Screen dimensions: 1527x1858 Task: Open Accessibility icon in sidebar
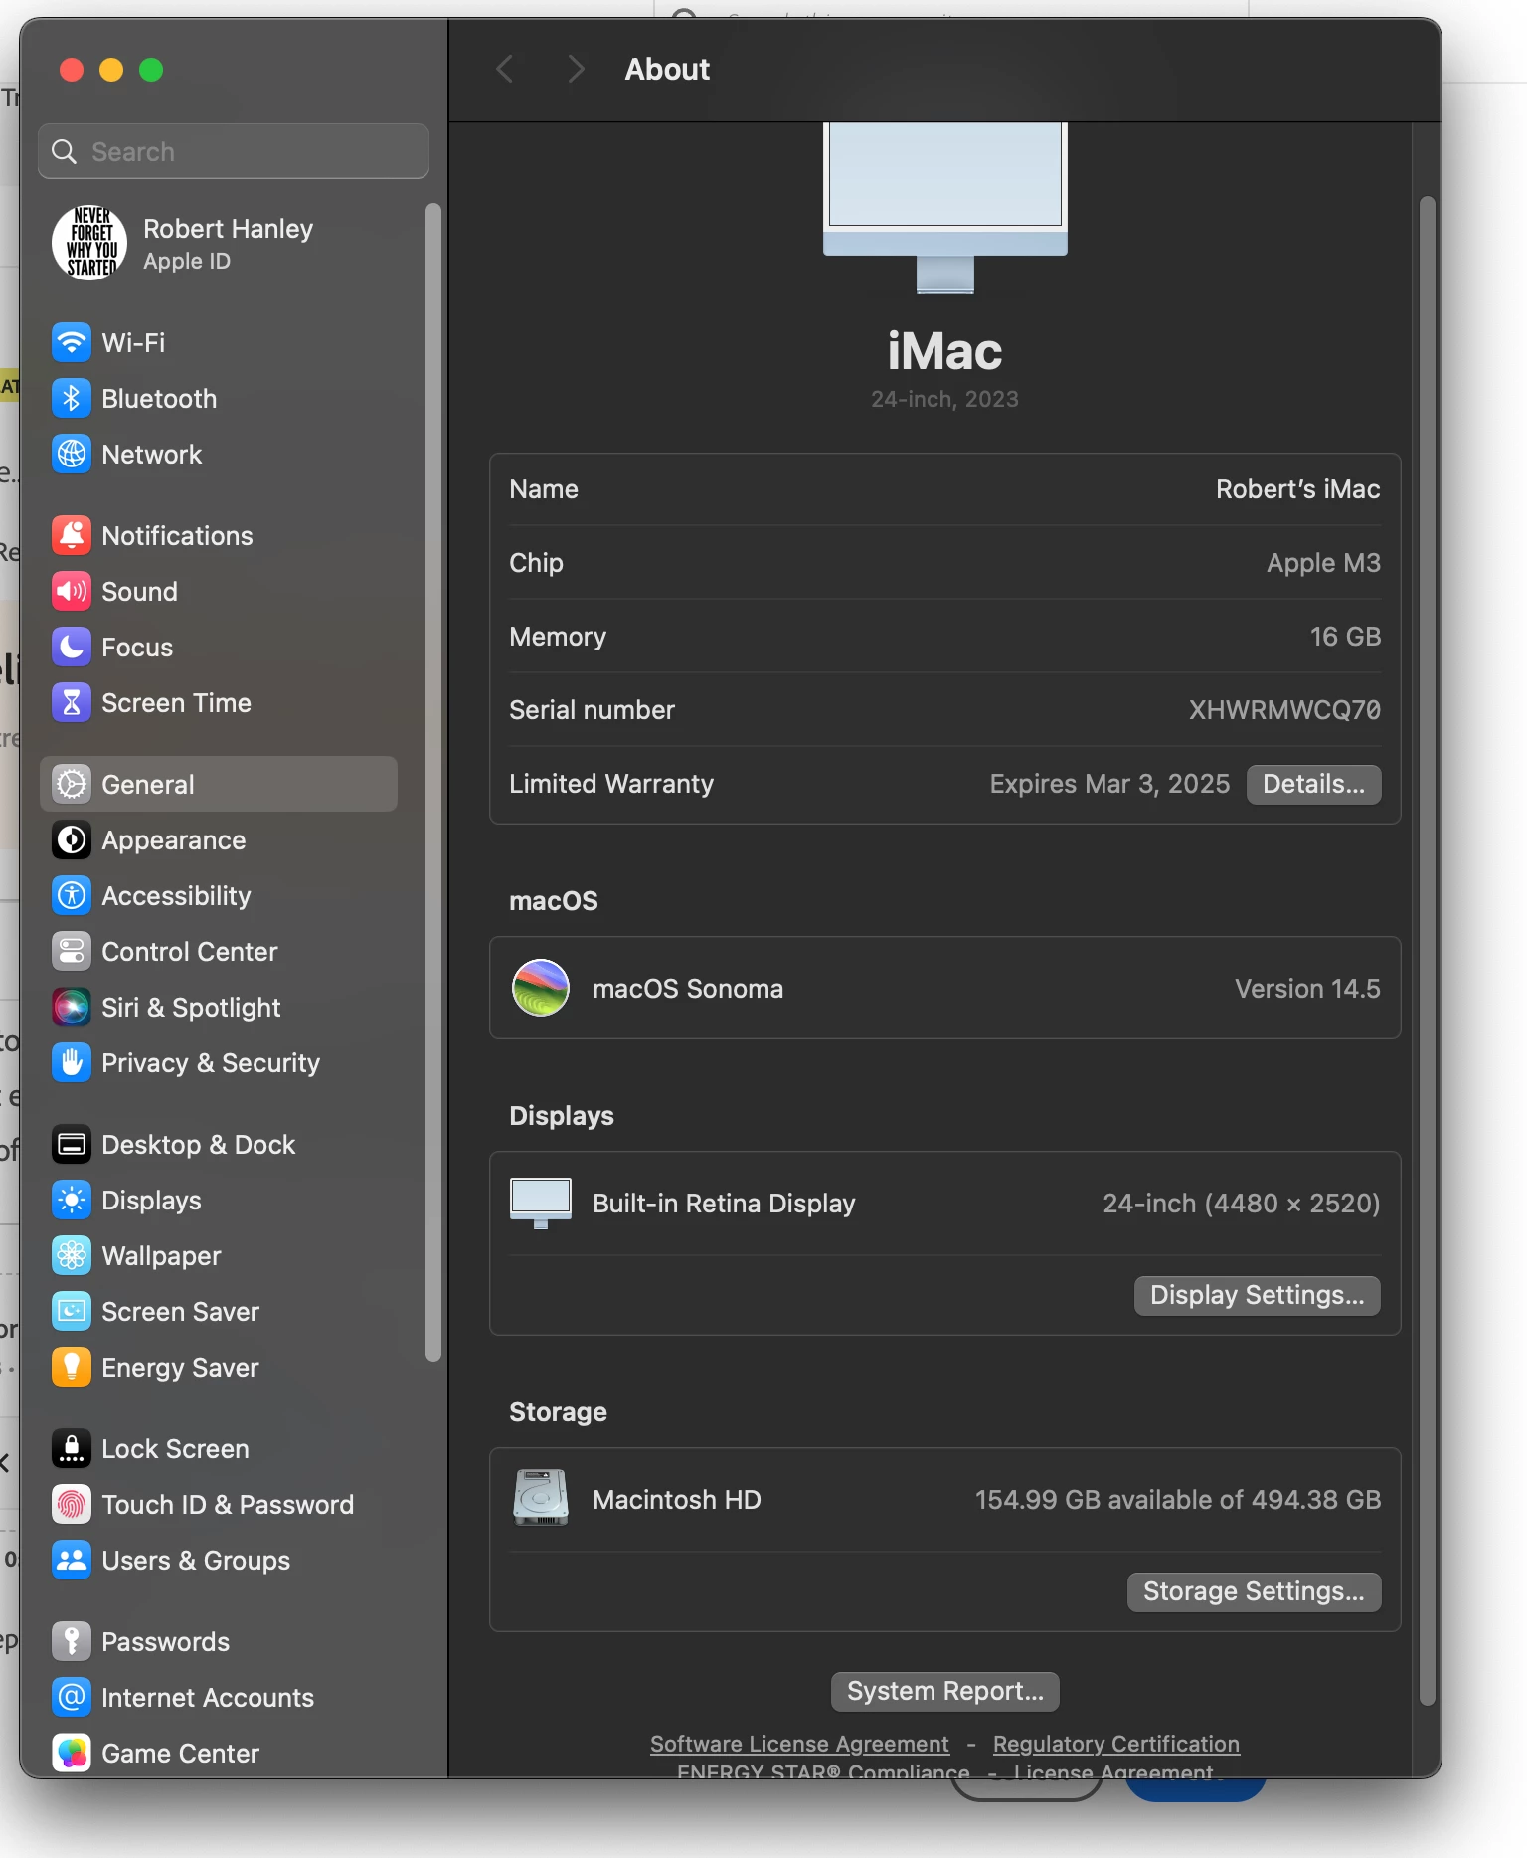click(x=72, y=896)
